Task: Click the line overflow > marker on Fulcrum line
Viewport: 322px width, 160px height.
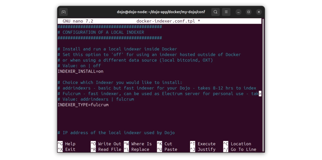Action: pos(260,94)
